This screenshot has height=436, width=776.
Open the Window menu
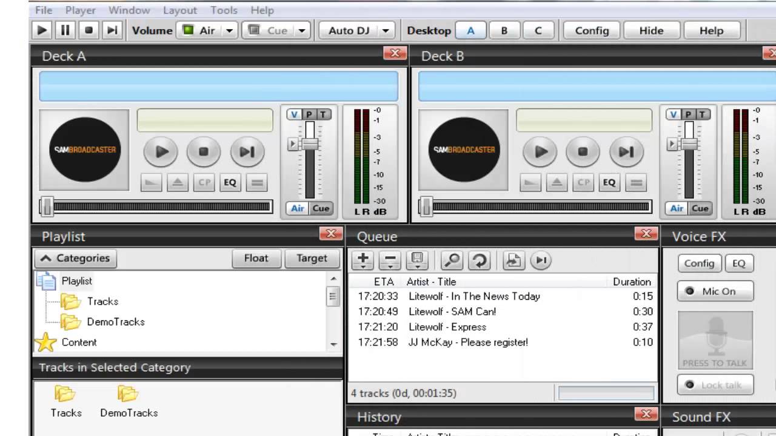click(x=129, y=10)
